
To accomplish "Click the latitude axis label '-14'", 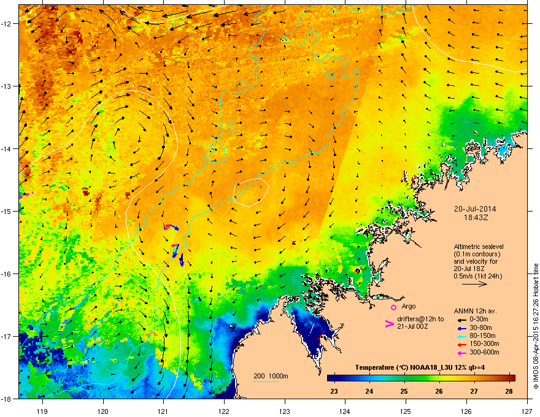I will click(x=6, y=148).
